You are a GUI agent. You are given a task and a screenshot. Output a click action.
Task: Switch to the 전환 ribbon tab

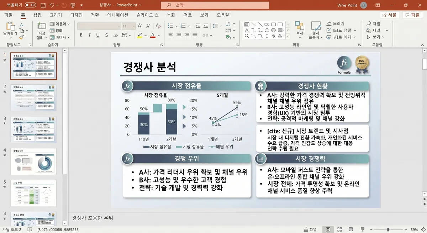[95, 15]
